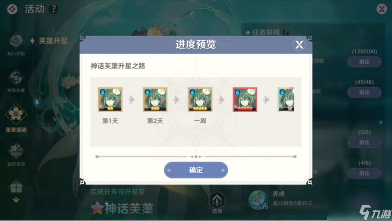Viewport: 392px width, 221px height.
Task: Click the back arrow beside 活动
Action: click(x=12, y=9)
